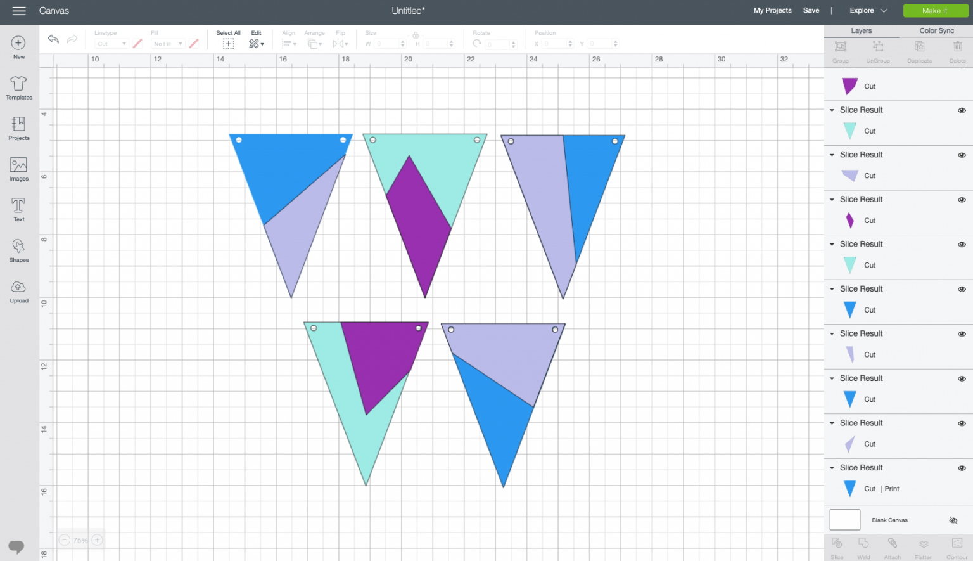Expand the Explore dropdown
The image size is (973, 561).
click(868, 11)
